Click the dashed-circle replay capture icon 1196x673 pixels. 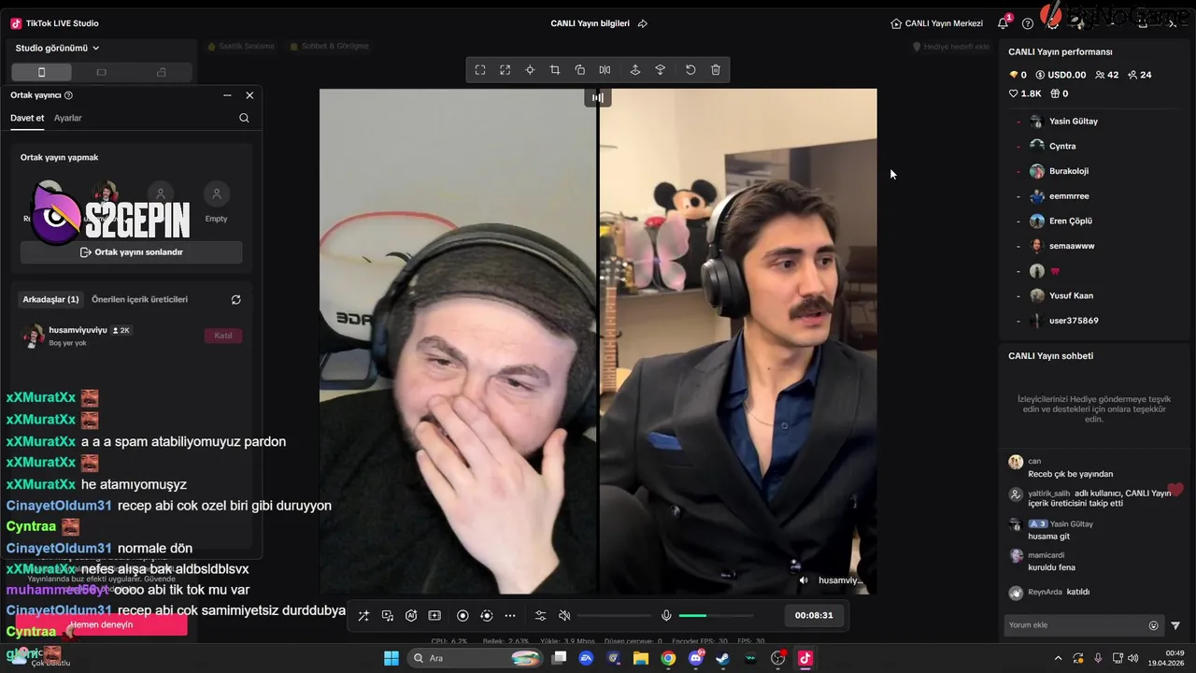point(486,615)
